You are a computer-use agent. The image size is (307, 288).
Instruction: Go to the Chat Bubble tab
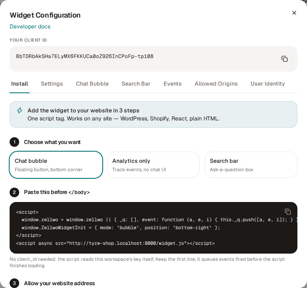click(92, 84)
